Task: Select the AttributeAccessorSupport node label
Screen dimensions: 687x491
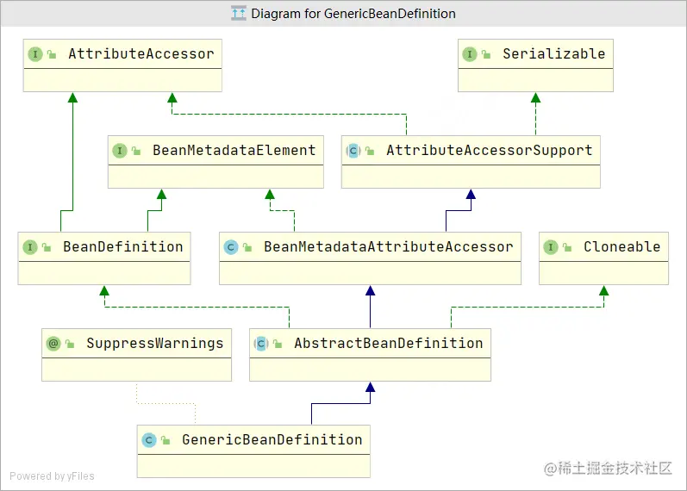Action: pos(489,151)
